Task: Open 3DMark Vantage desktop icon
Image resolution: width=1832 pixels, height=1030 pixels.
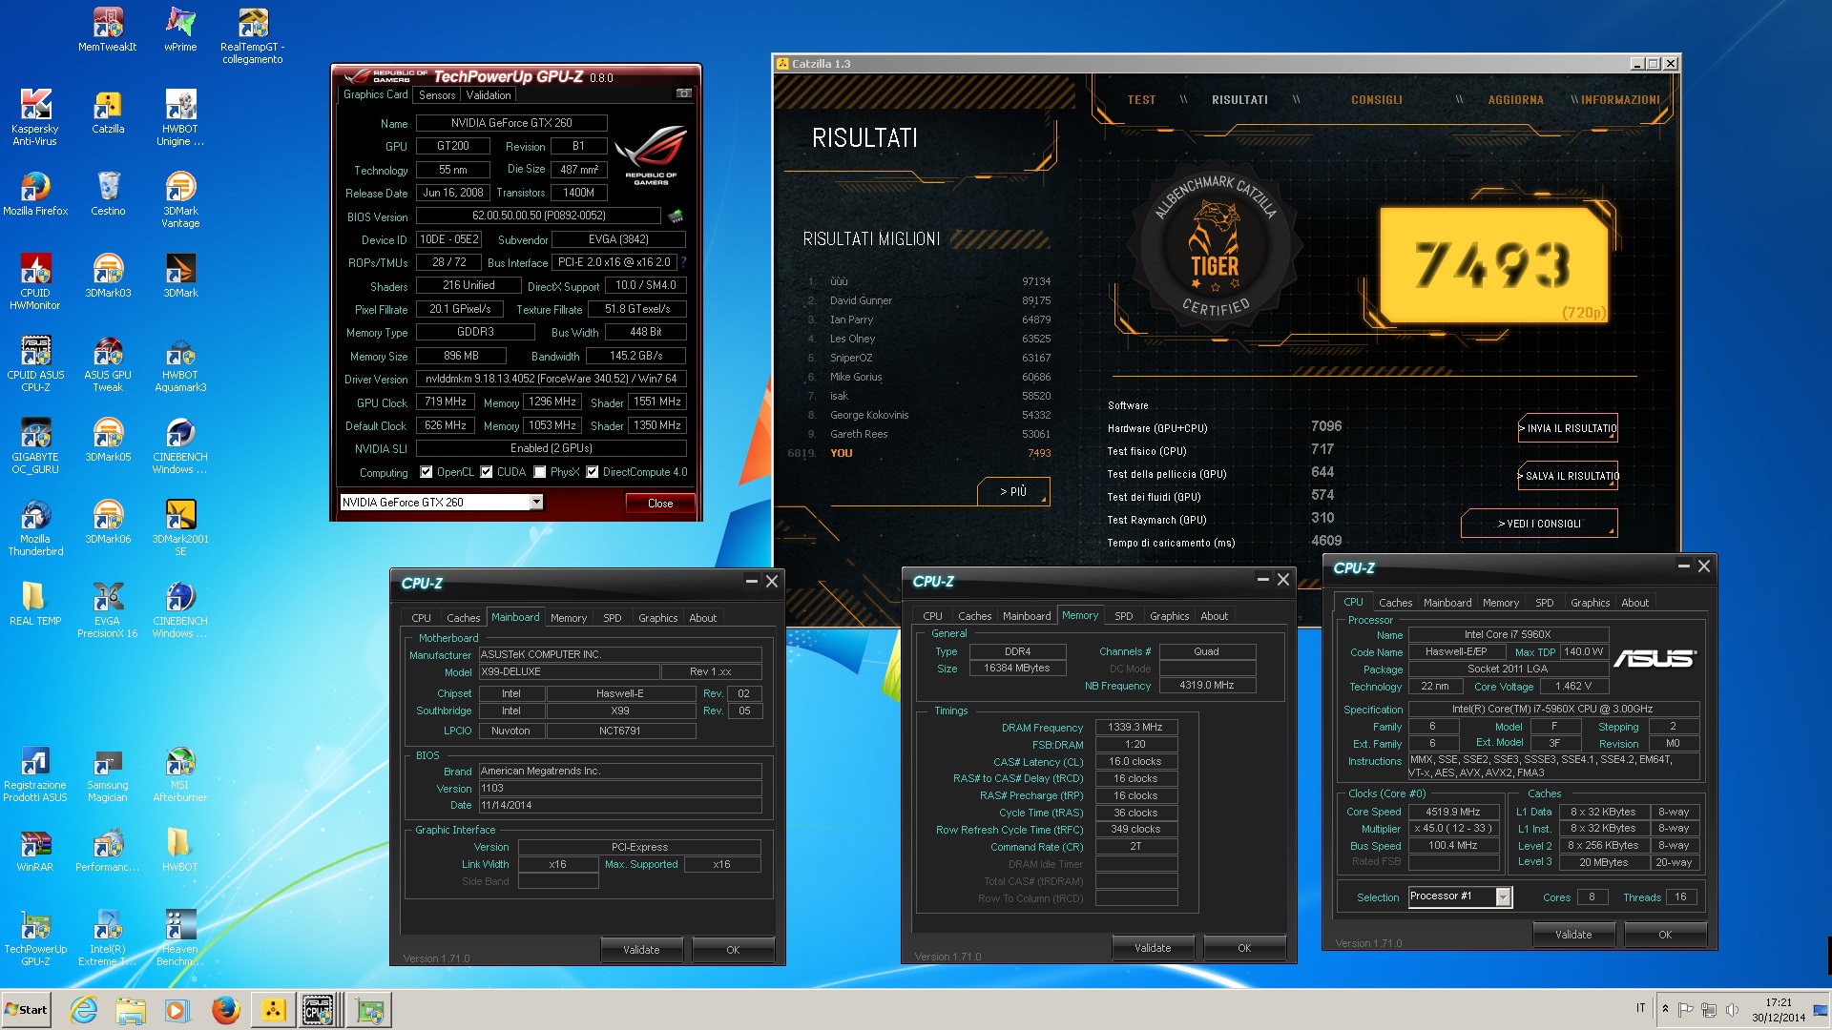Action: click(x=180, y=199)
